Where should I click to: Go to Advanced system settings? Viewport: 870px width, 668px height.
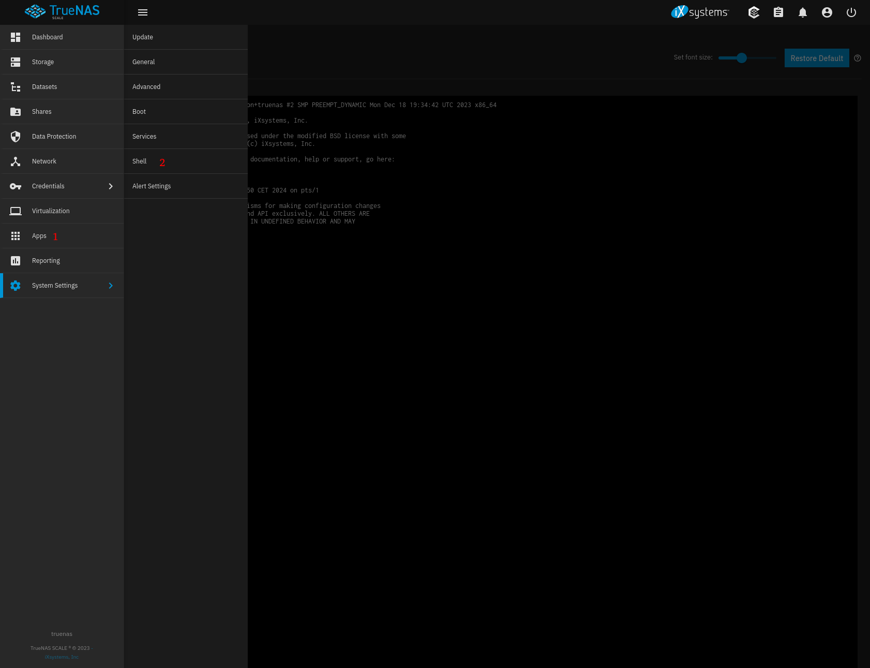(x=146, y=87)
